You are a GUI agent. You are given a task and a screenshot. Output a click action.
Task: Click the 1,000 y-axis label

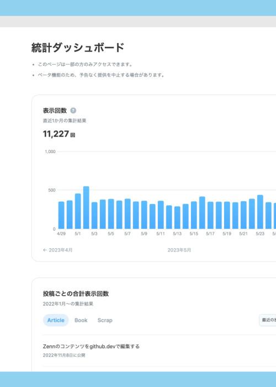click(x=50, y=151)
